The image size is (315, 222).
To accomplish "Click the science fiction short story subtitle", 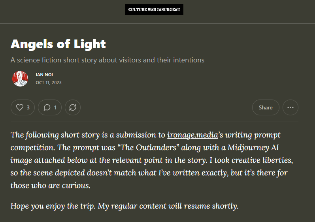I will (108, 60).
